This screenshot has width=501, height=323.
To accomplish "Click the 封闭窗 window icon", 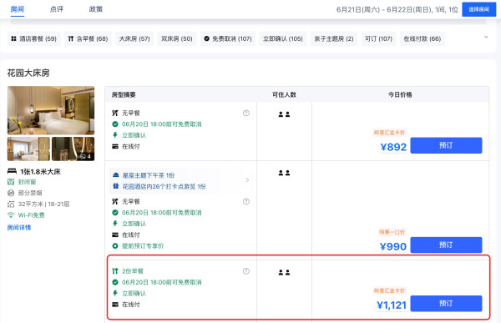I will (11, 182).
